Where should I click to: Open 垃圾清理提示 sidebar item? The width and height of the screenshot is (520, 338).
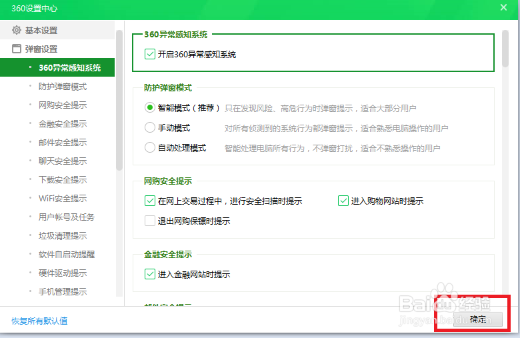click(63, 235)
